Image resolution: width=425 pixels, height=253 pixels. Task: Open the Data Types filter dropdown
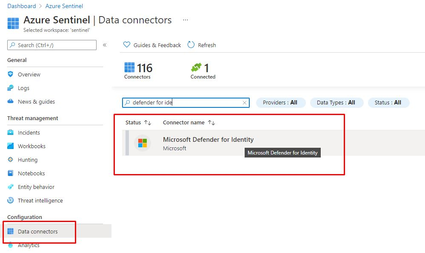[336, 102]
